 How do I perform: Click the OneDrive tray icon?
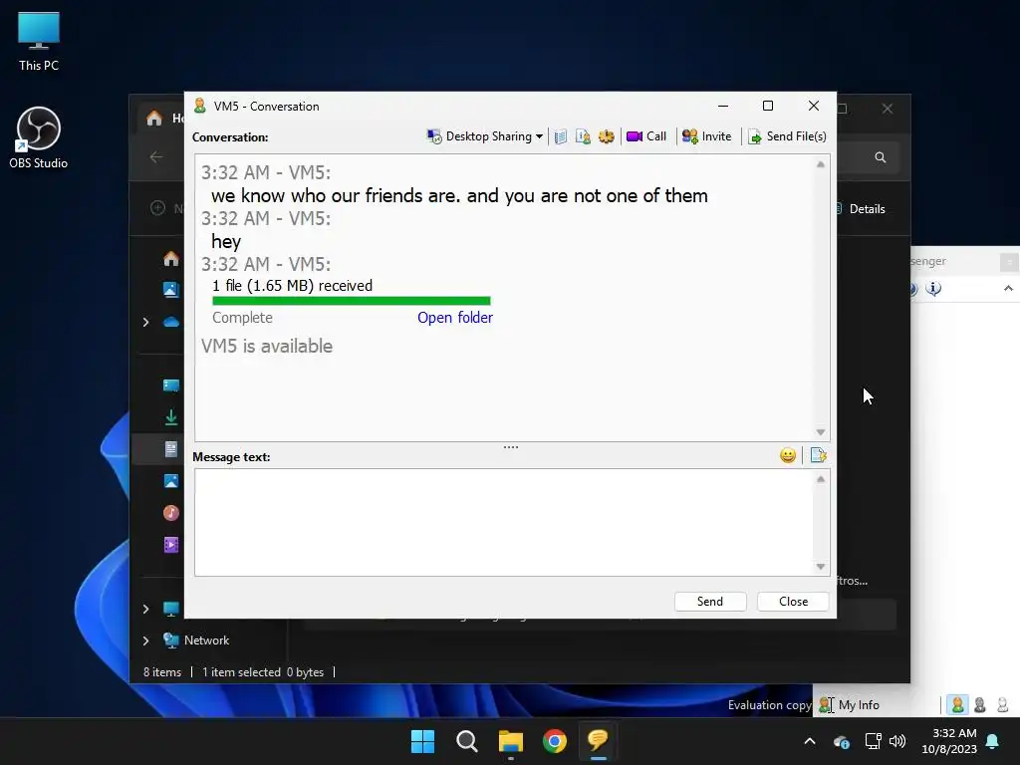pyautogui.click(x=841, y=741)
